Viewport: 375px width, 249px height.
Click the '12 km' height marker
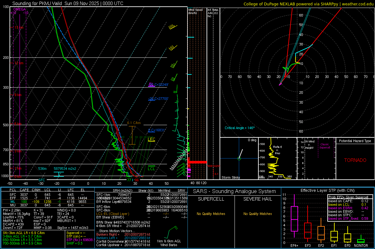pyautogui.click(x=19, y=63)
